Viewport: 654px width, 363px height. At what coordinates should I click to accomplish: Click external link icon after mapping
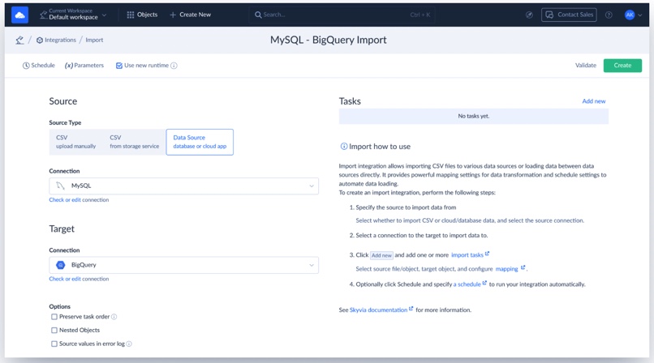[523, 267]
